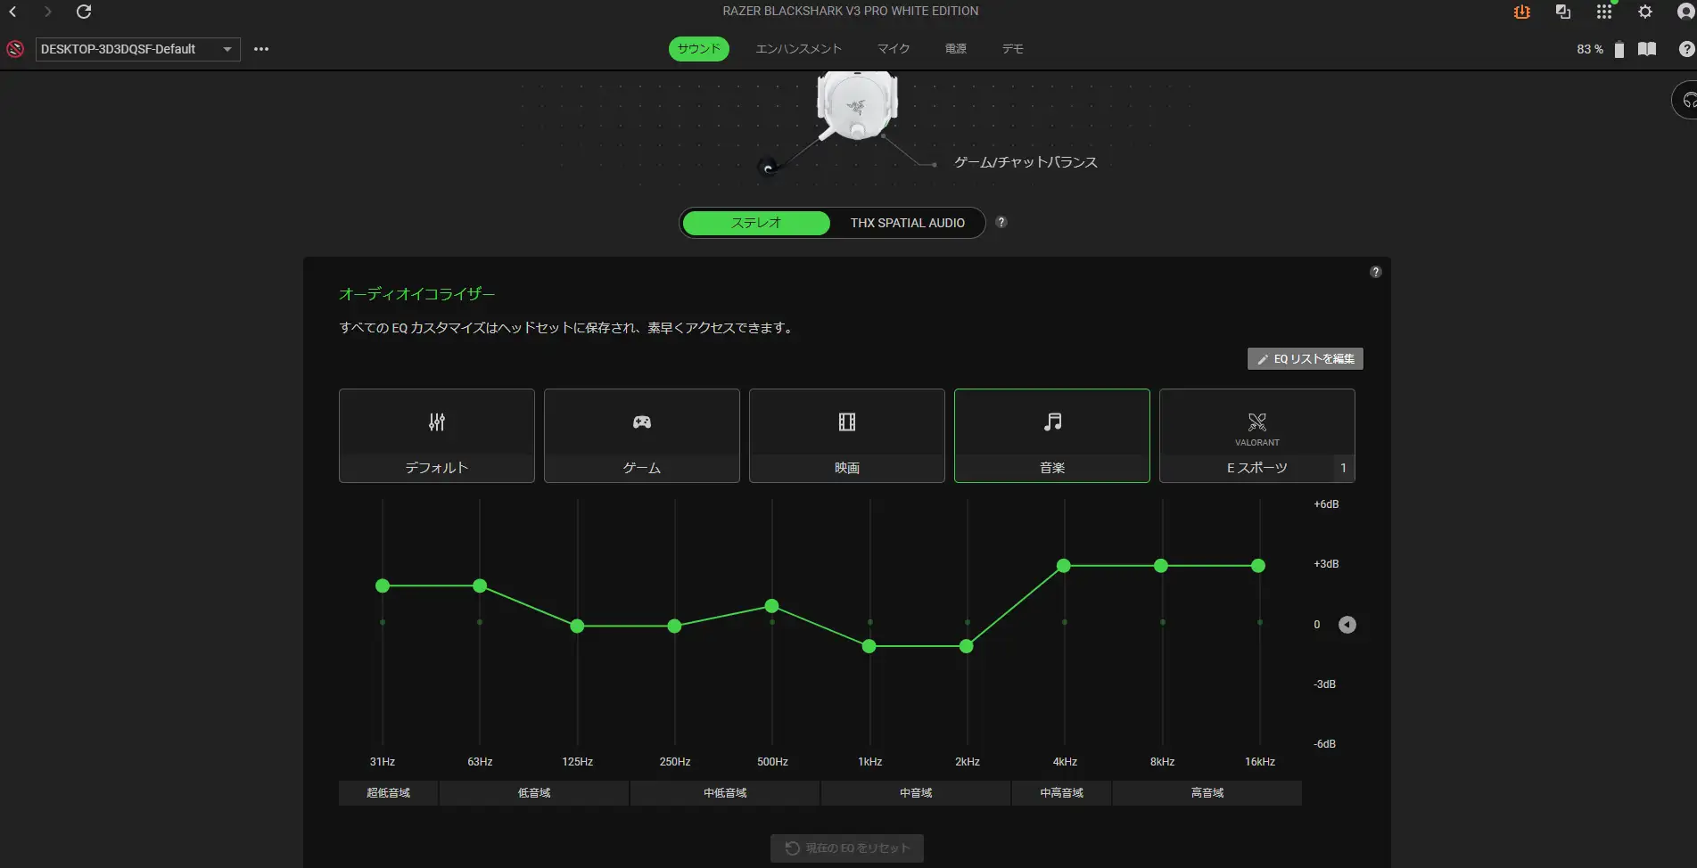Screen dimensions: 1697x868
Task: Select the 映画 EQ preset
Action: (x=847, y=436)
